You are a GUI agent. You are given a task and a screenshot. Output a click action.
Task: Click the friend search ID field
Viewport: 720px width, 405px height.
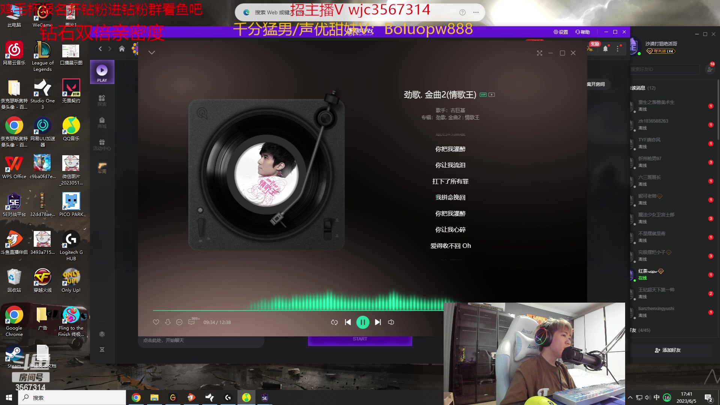pos(665,69)
